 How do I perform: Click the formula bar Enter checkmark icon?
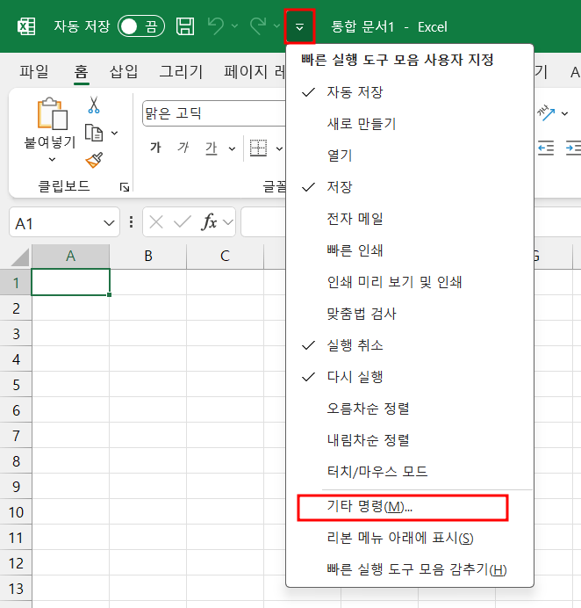click(x=183, y=221)
